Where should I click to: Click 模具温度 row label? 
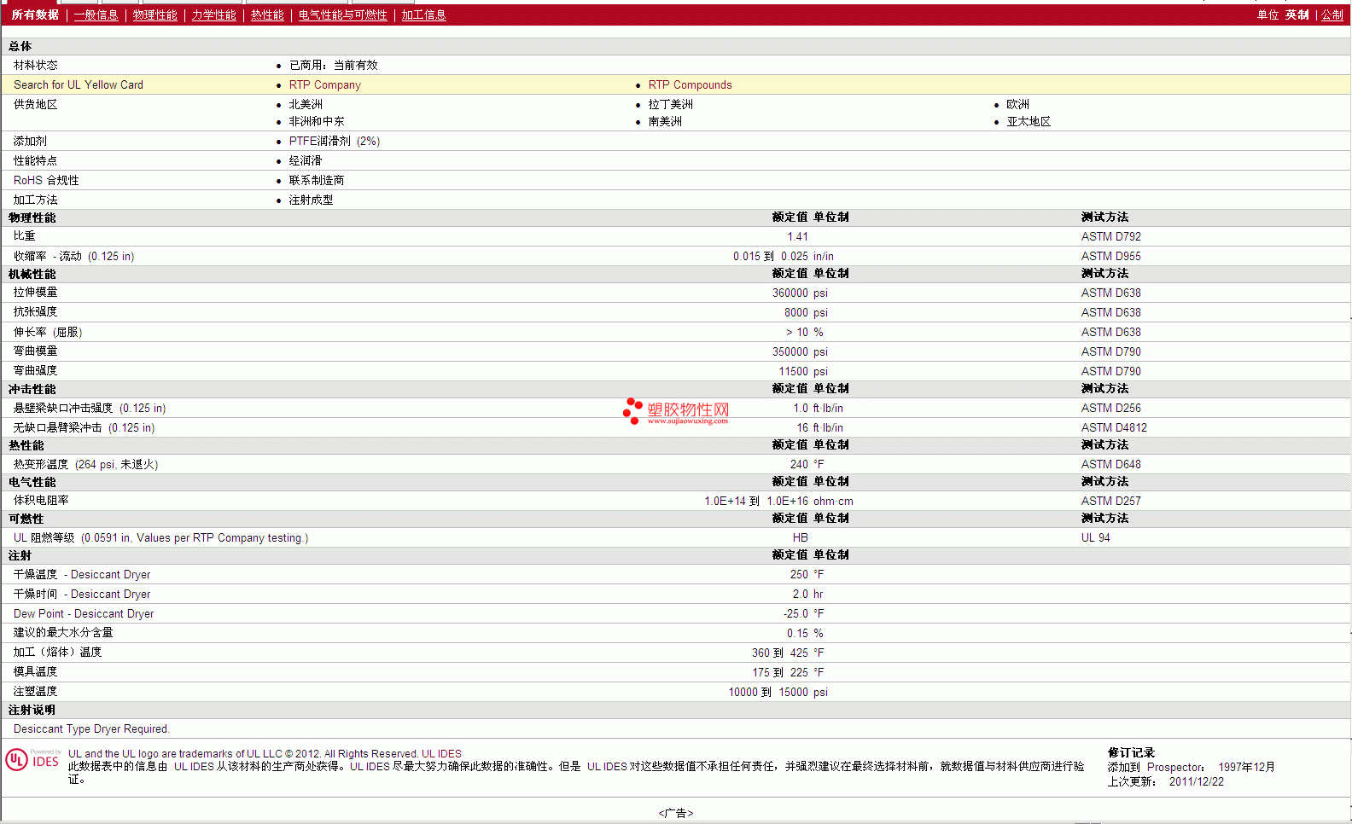[x=35, y=672]
